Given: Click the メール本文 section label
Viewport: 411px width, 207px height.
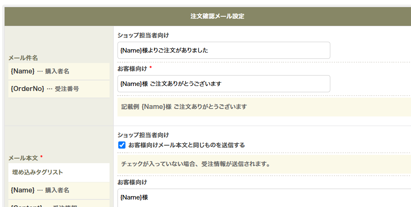Looking at the screenshot, I should click(23, 158).
